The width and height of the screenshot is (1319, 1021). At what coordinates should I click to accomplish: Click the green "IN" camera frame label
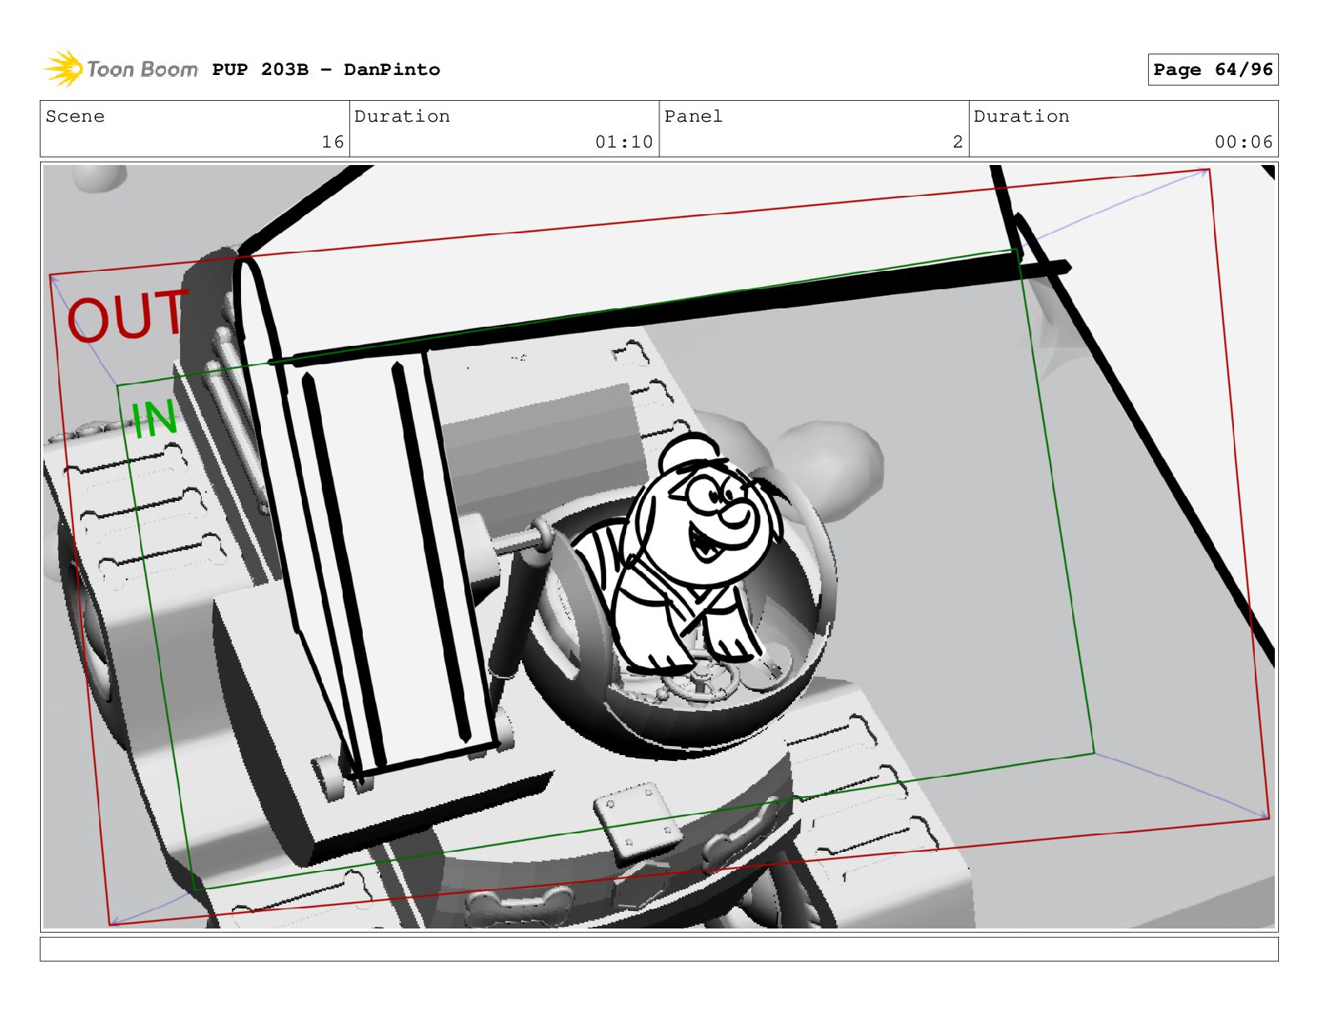click(x=154, y=419)
